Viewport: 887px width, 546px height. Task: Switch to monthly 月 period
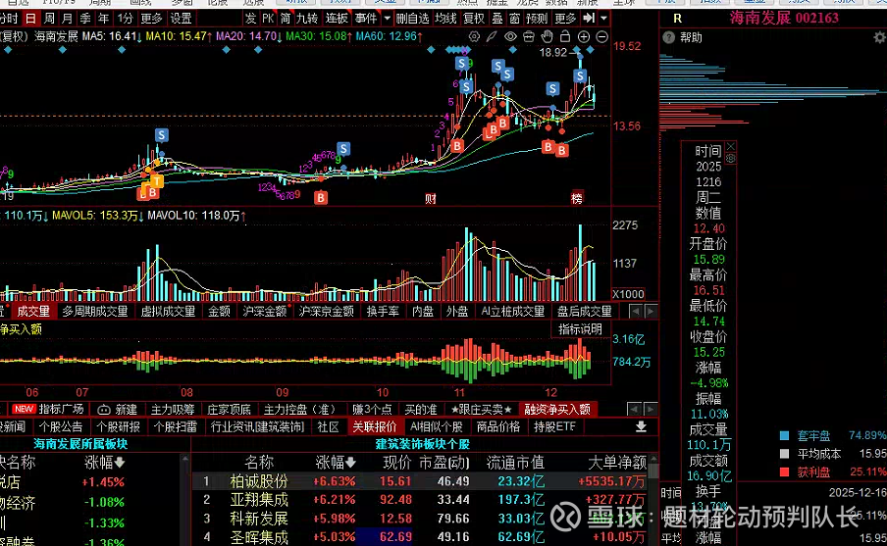point(68,18)
